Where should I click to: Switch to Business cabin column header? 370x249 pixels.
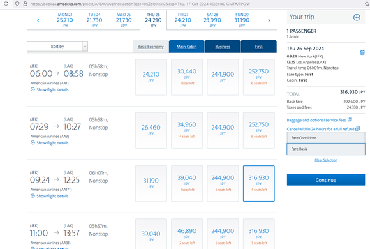[x=223, y=47]
